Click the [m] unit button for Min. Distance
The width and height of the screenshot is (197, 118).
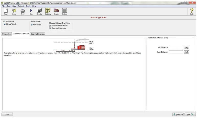coord(187,48)
